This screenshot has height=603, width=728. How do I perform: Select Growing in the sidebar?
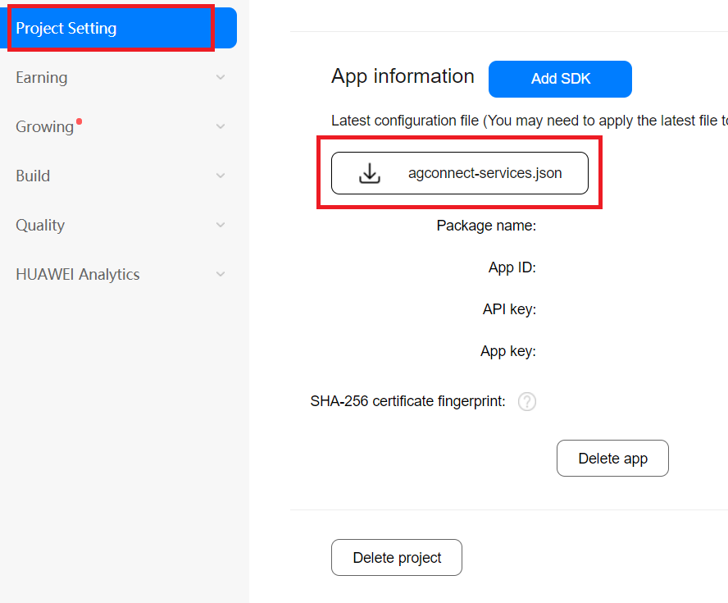tap(44, 126)
